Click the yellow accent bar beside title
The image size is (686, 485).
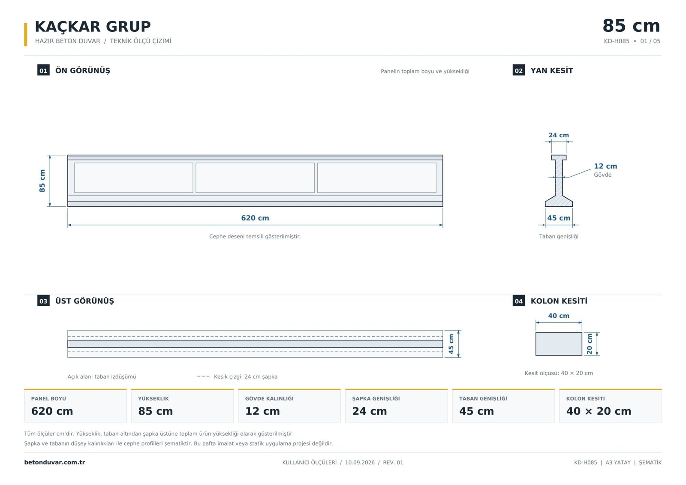(26, 34)
